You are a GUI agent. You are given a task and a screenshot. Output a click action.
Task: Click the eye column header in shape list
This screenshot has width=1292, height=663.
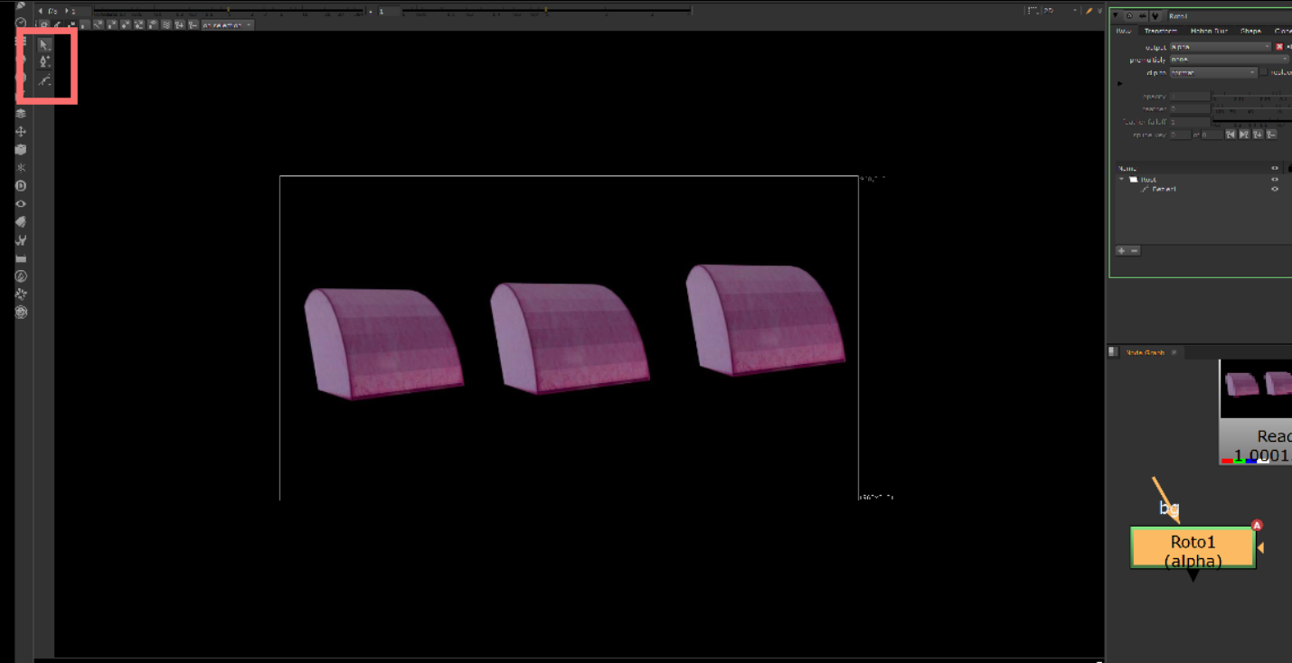(x=1275, y=168)
